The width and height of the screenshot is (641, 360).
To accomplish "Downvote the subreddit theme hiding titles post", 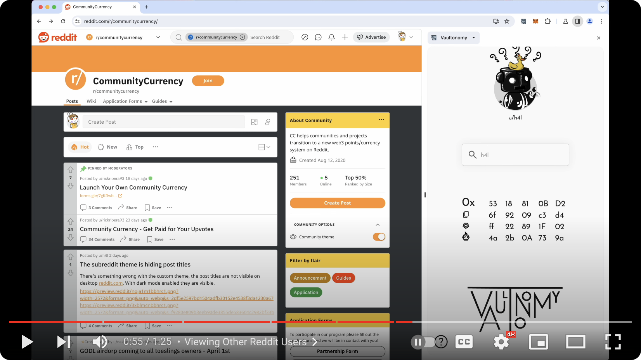I will [x=71, y=273].
